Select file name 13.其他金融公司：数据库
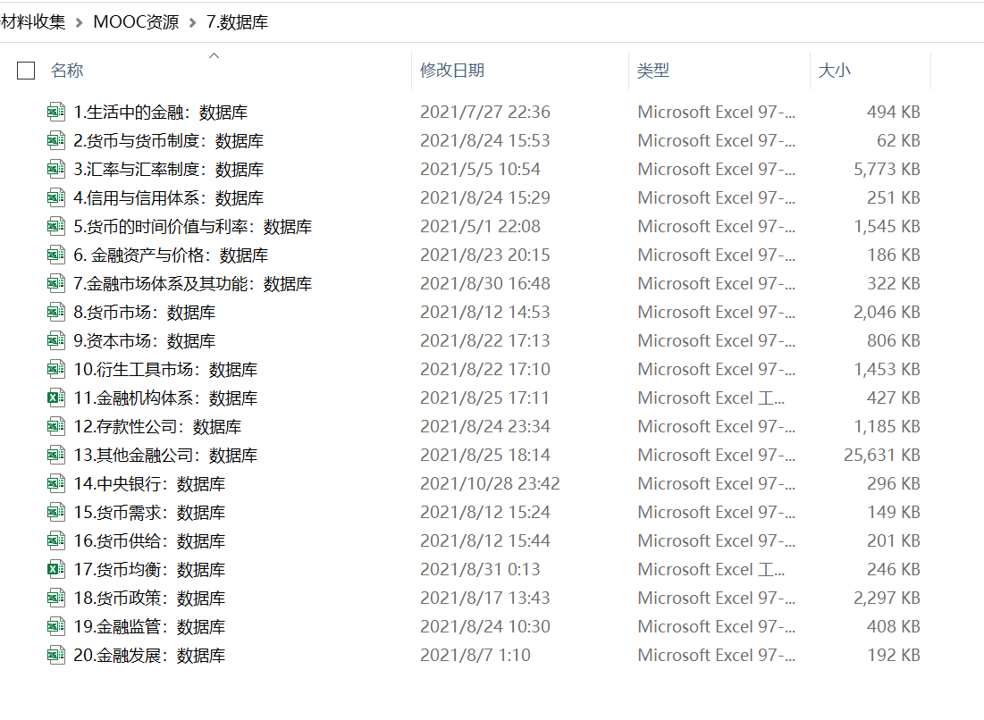Viewport: 984px width, 720px height. pyautogui.click(x=165, y=456)
